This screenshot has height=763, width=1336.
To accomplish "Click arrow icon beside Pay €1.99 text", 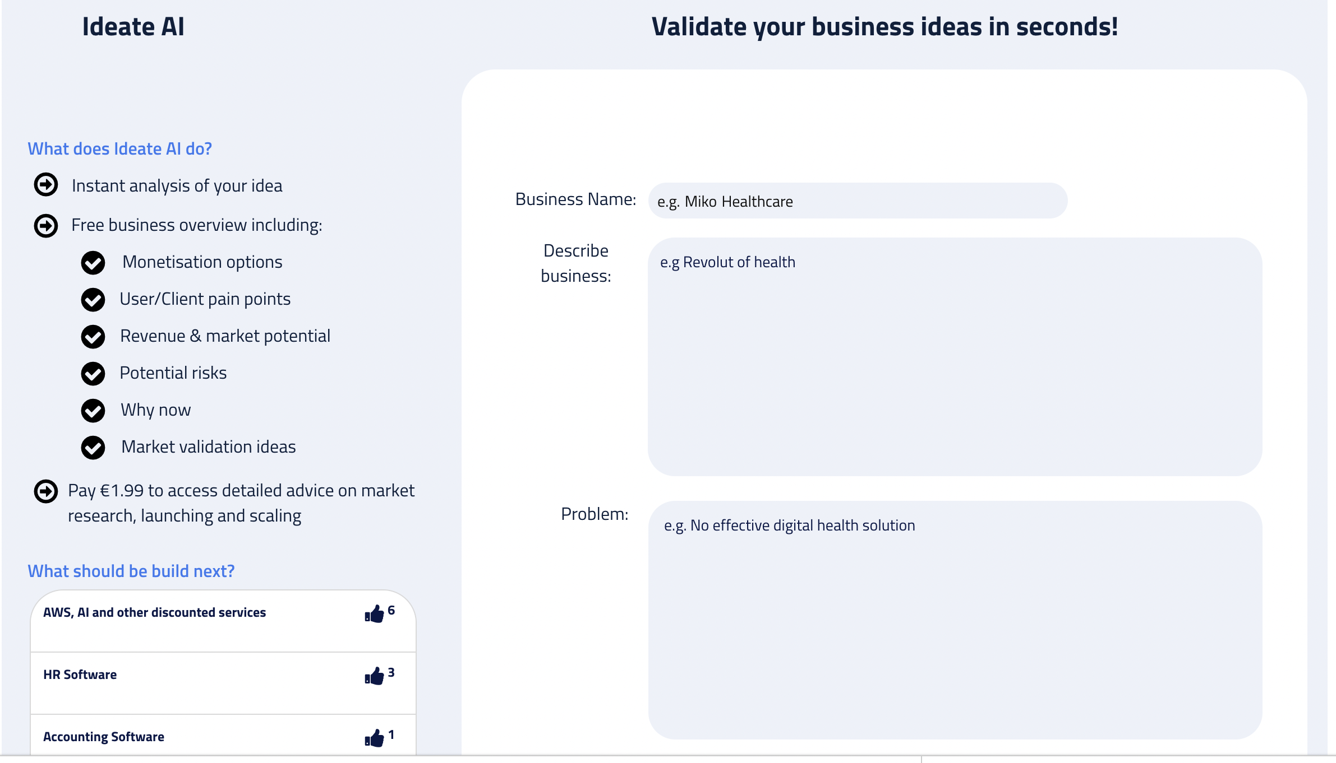I will click(x=46, y=491).
